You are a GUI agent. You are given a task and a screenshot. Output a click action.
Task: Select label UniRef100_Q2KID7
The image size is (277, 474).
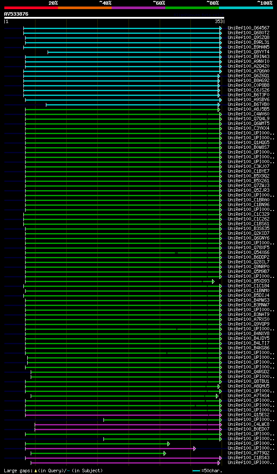point(249,234)
